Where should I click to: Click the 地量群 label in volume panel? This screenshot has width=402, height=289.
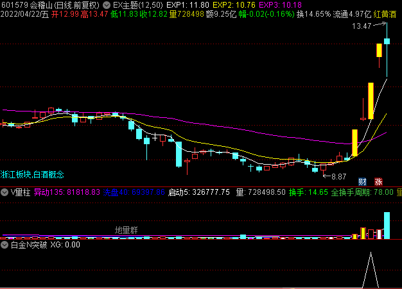[126, 230]
